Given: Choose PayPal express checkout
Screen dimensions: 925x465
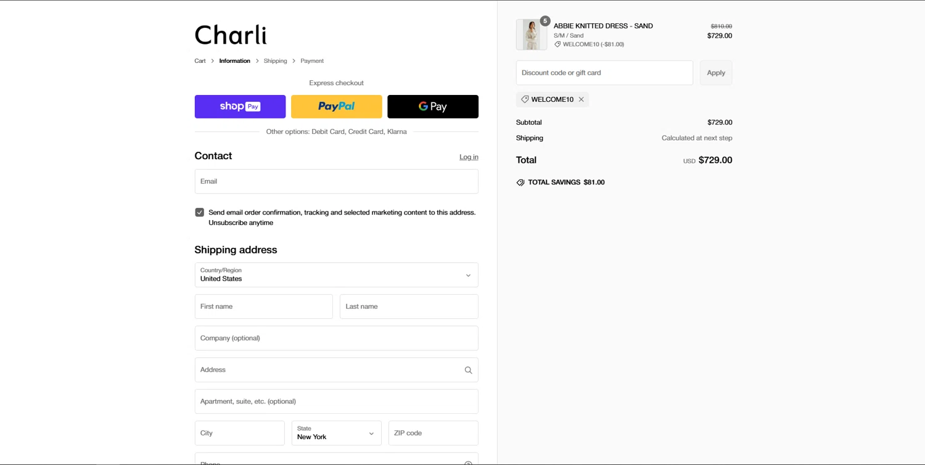Looking at the screenshot, I should (337, 107).
